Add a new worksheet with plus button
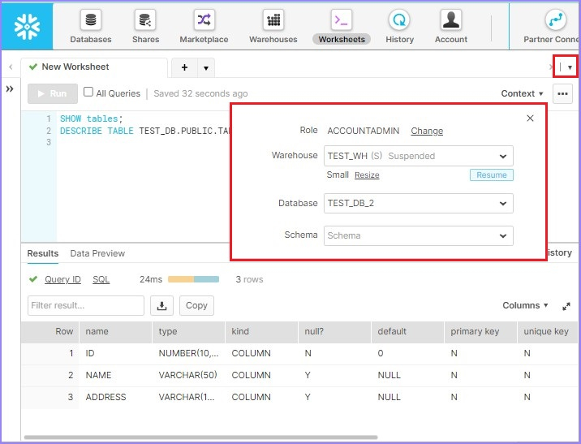 (x=184, y=67)
